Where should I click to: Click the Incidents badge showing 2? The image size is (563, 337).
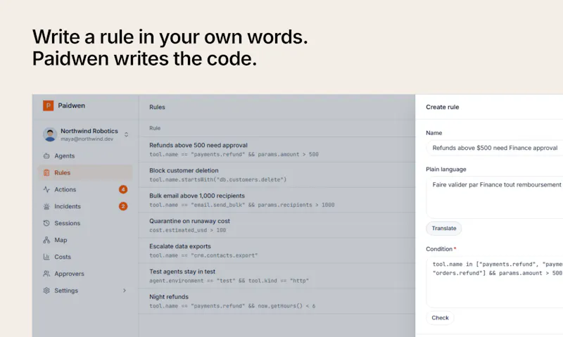tap(123, 206)
